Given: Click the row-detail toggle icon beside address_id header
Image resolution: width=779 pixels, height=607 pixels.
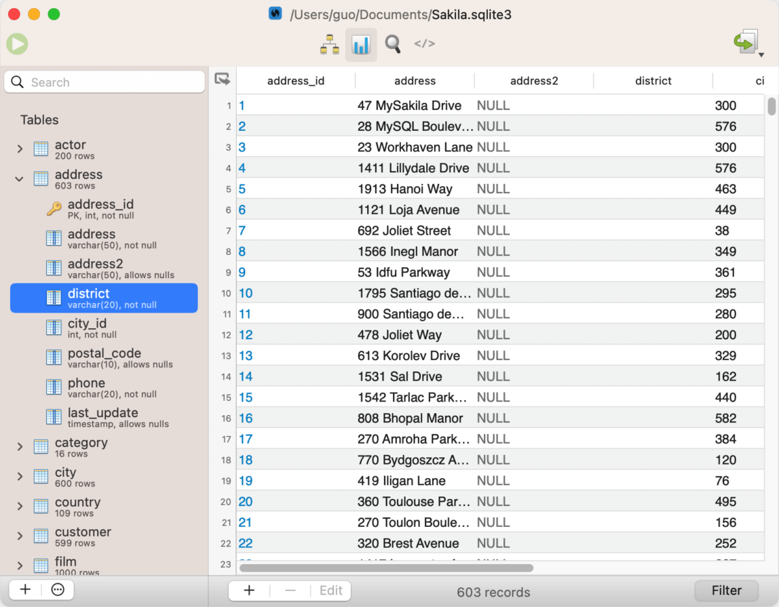Looking at the screenshot, I should point(222,79).
